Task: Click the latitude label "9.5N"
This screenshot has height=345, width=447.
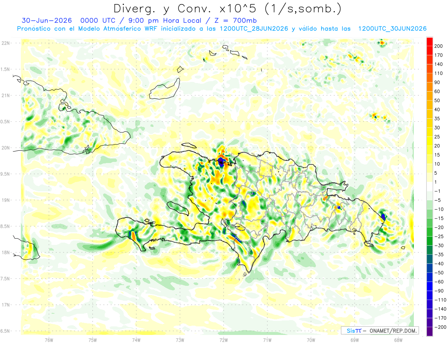Action: coord(5,174)
